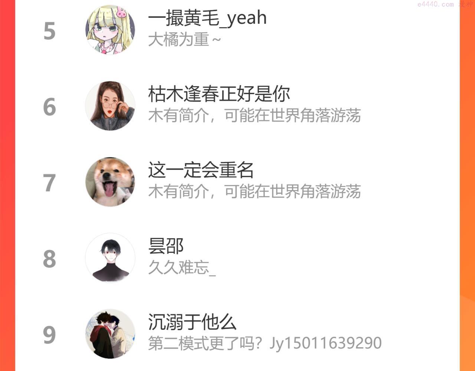Select the bio text 久久难忘_

point(182,267)
